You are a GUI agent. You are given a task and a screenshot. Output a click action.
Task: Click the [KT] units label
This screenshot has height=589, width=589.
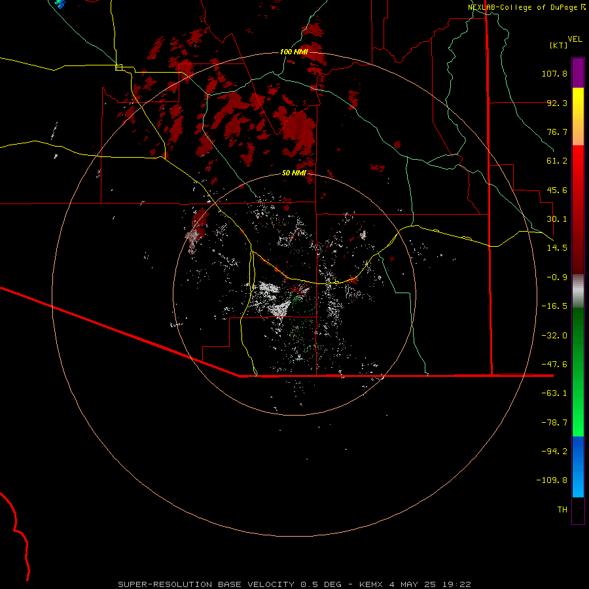(559, 45)
